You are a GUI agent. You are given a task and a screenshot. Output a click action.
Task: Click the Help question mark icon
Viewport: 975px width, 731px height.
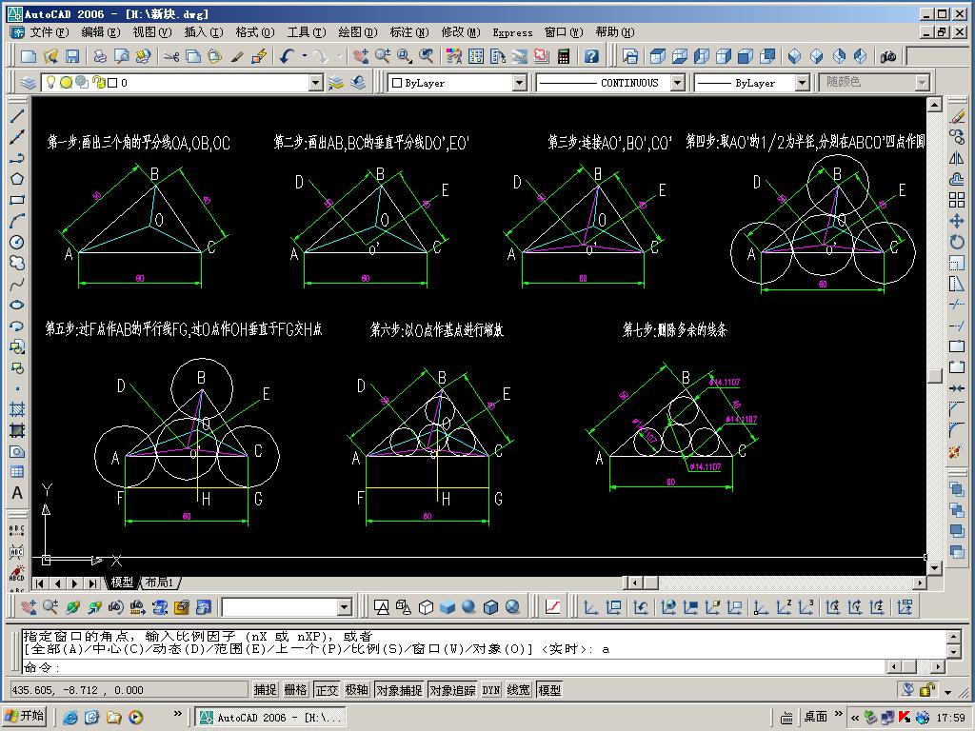point(591,56)
